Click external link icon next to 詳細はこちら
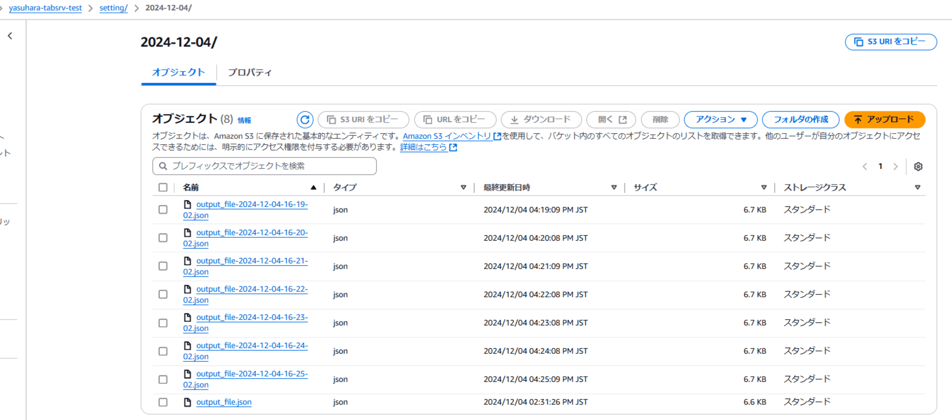 (453, 147)
